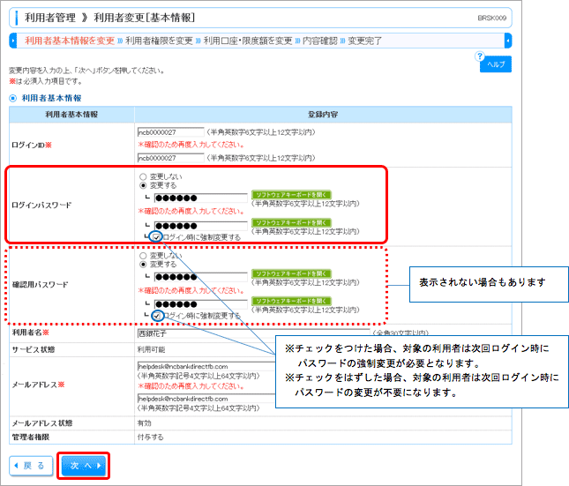569x486 pixels.
Task: Click the 登録内容 column header
Action: coord(323,115)
